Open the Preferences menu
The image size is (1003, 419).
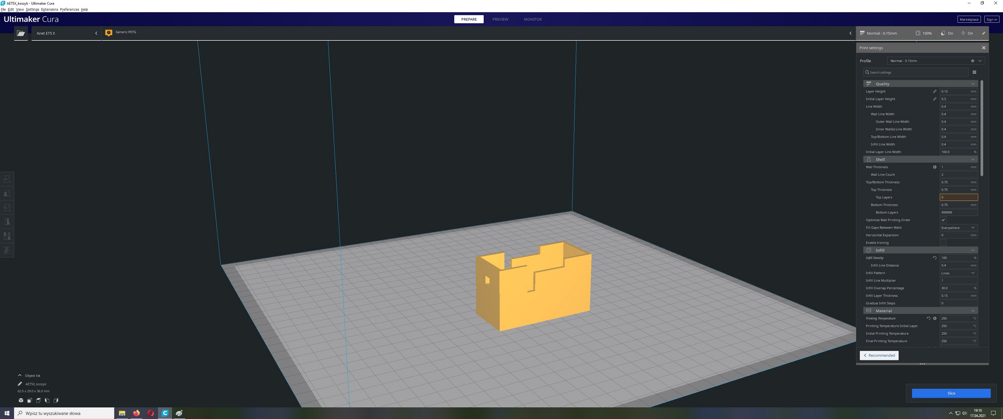[x=69, y=9]
